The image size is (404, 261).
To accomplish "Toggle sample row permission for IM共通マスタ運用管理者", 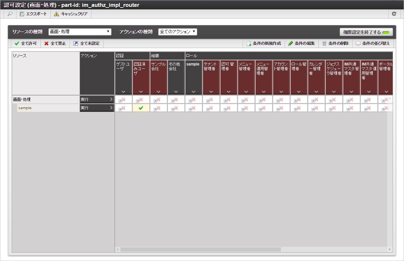I will pos(369,108).
